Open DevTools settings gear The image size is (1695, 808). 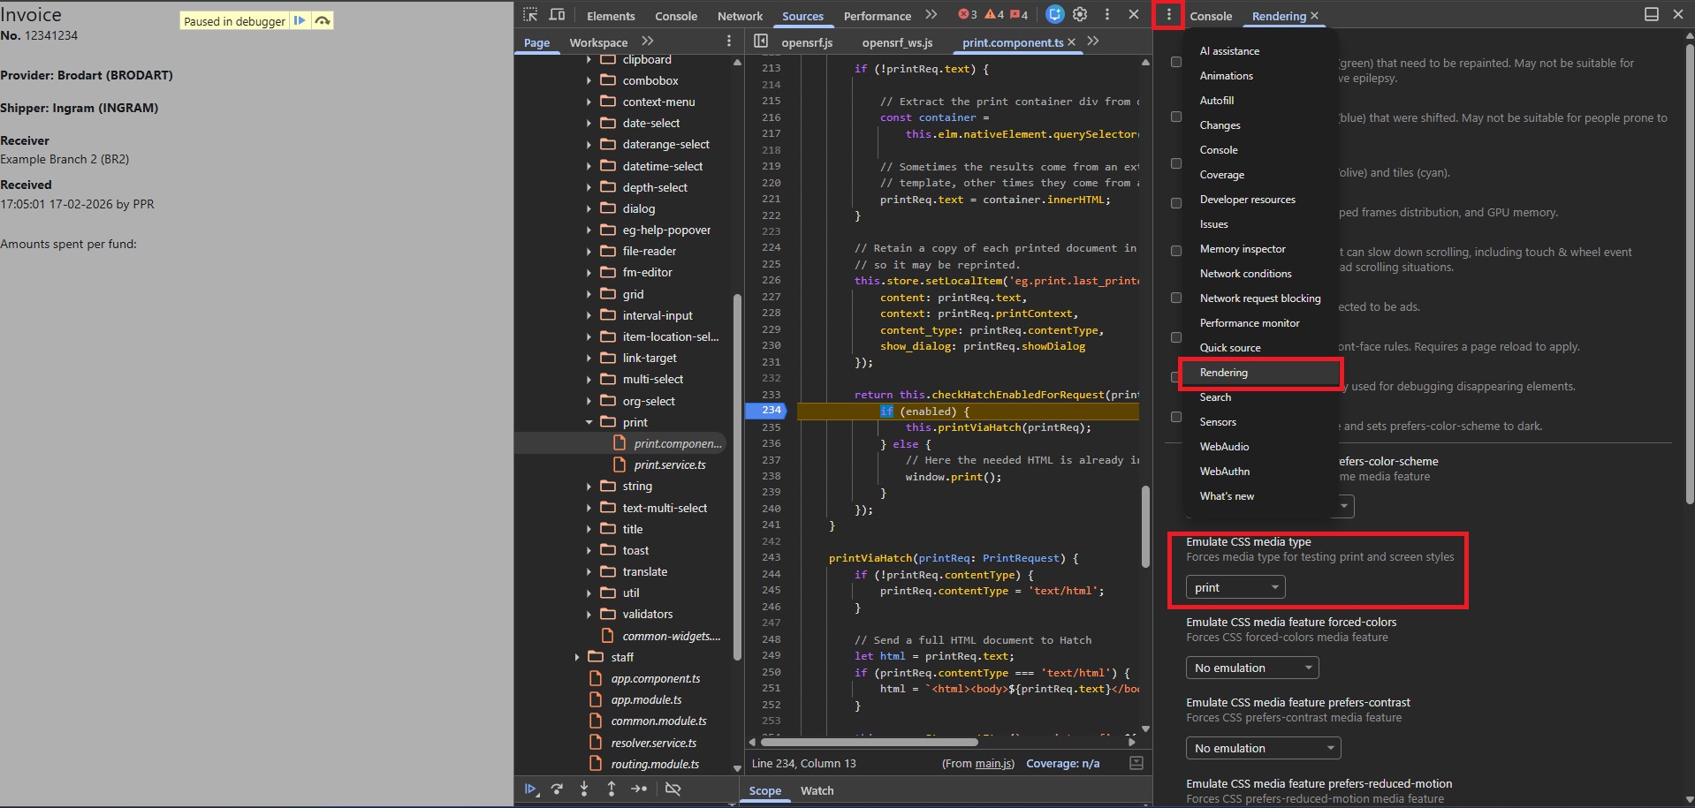click(x=1080, y=15)
